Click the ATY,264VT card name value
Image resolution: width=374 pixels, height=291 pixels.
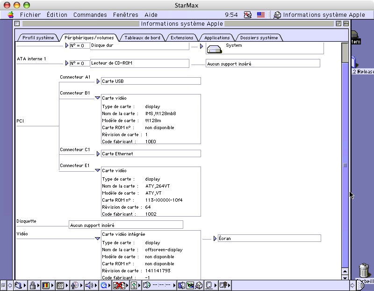(x=158, y=186)
